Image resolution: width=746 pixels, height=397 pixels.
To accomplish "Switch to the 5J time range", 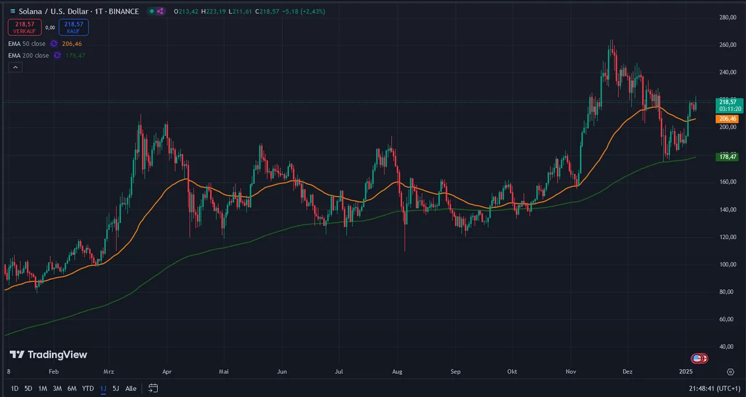I will (115, 388).
